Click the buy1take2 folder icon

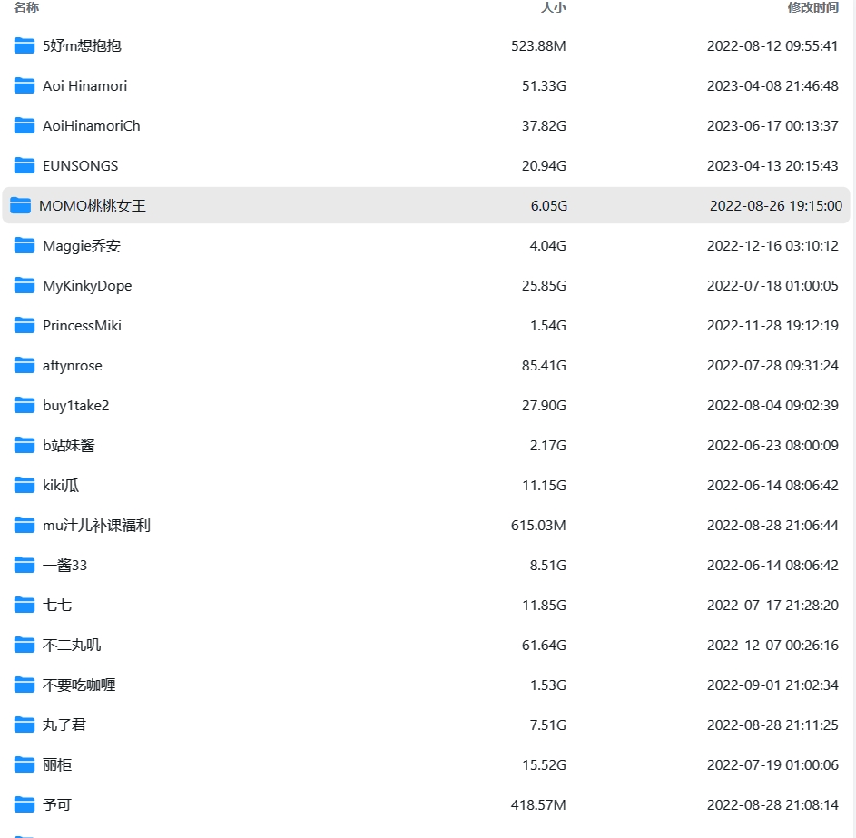[x=25, y=406]
